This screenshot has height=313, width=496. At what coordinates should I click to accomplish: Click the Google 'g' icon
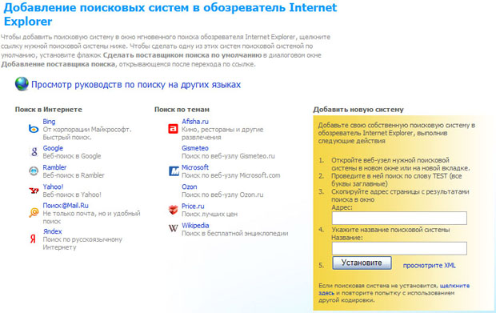pyautogui.click(x=34, y=151)
